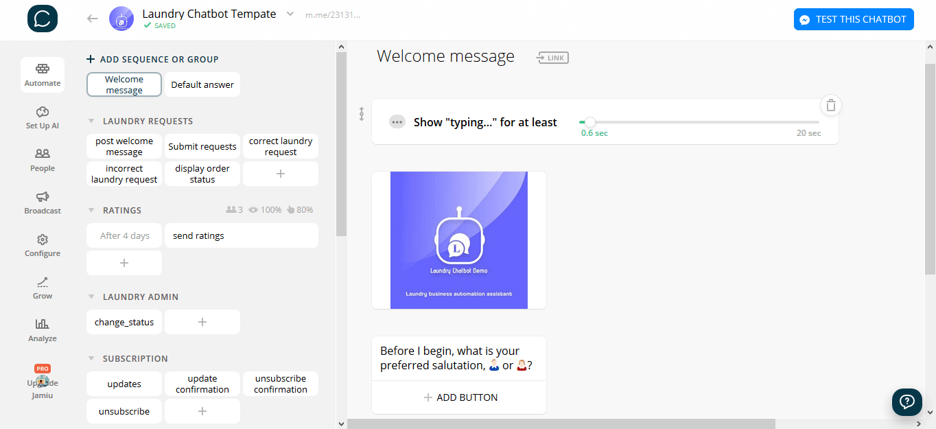This screenshot has height=429, width=936.
Task: Open the incorrect laundry request block
Action: point(124,174)
